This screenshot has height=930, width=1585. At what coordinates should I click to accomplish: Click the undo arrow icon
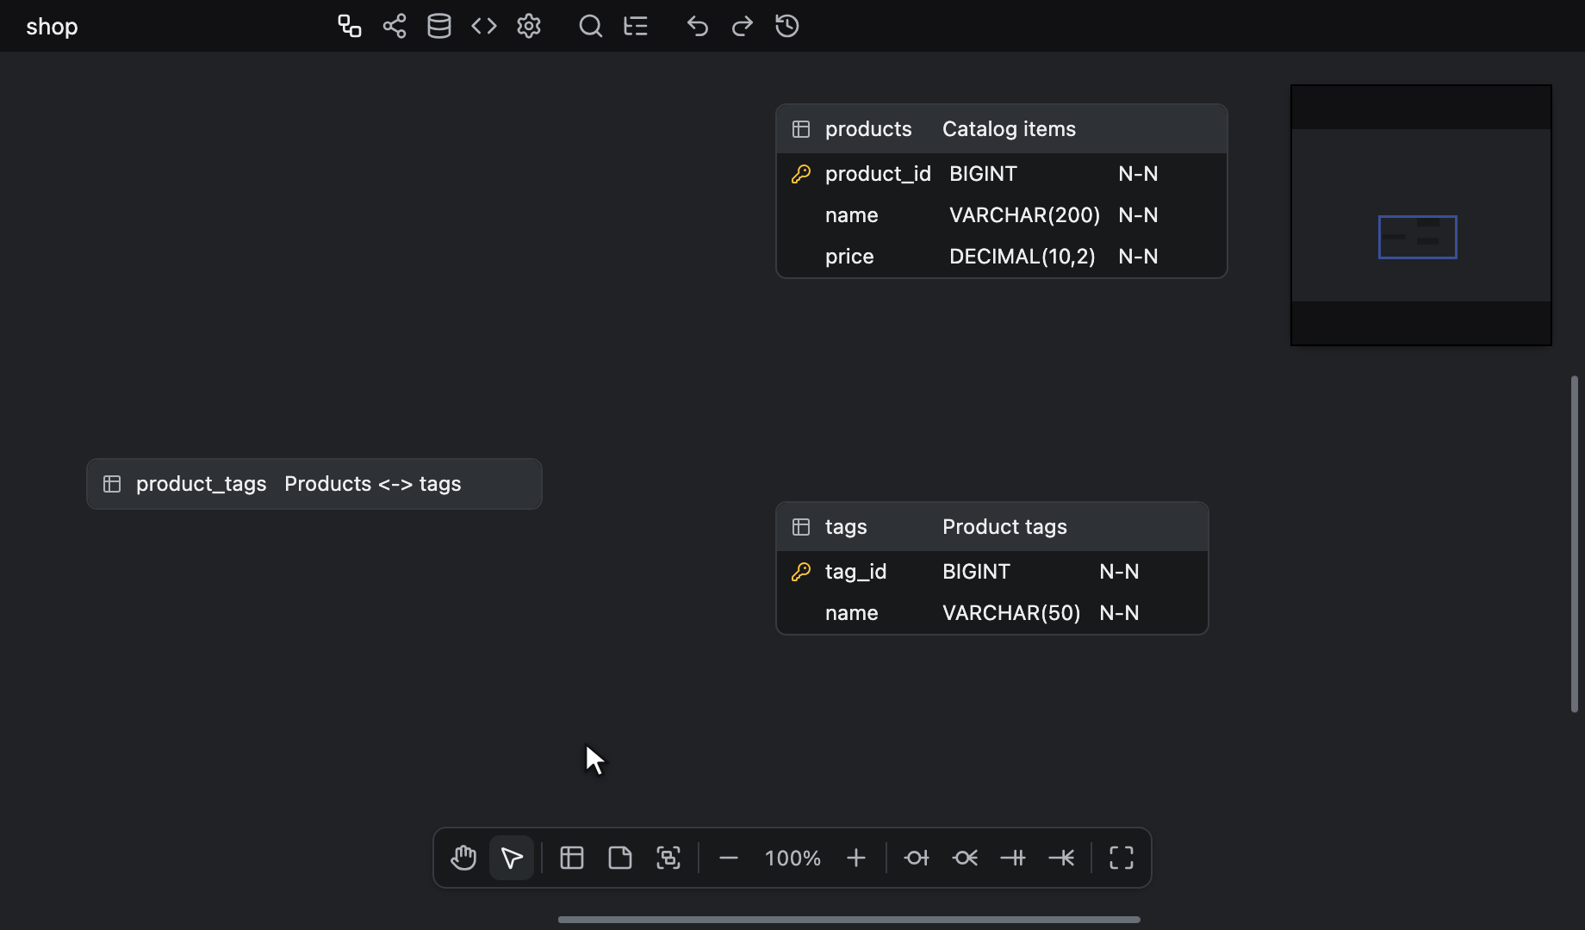coord(698,26)
